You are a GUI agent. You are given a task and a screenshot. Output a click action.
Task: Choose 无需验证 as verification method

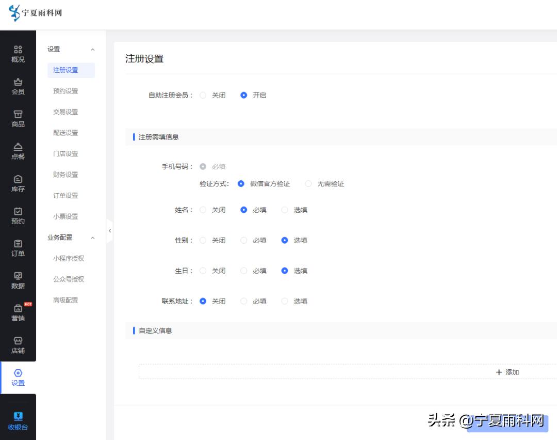[308, 183]
